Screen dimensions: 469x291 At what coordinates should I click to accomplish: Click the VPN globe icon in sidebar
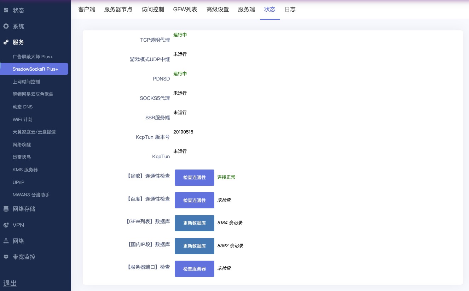[x=6, y=225]
